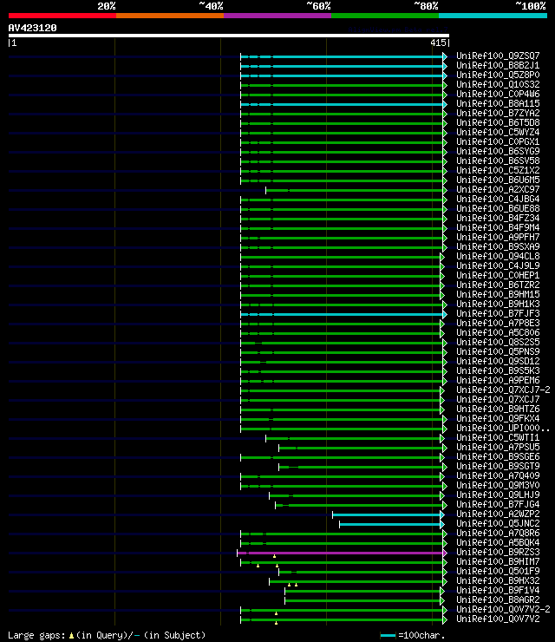Click the short cyan alignment bar for Q5JNC2
The image size is (555, 642).
(392, 525)
